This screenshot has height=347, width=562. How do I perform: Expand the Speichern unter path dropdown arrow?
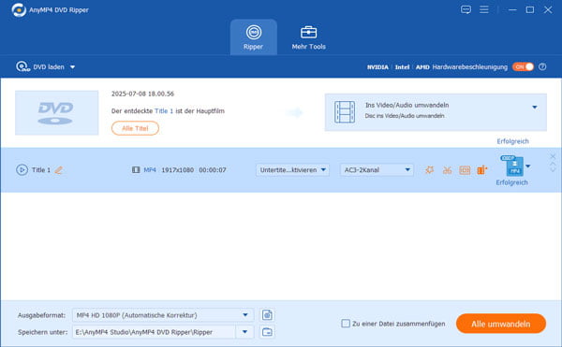click(x=244, y=332)
